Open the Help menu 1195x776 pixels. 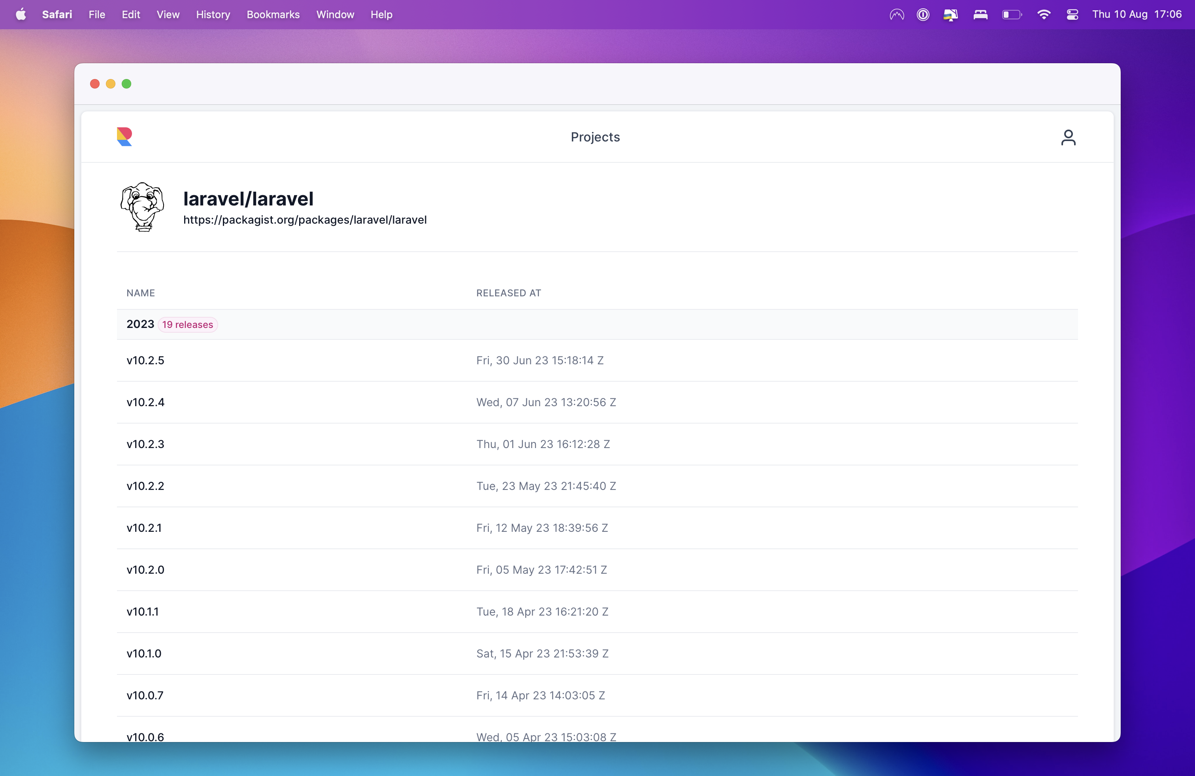point(381,15)
